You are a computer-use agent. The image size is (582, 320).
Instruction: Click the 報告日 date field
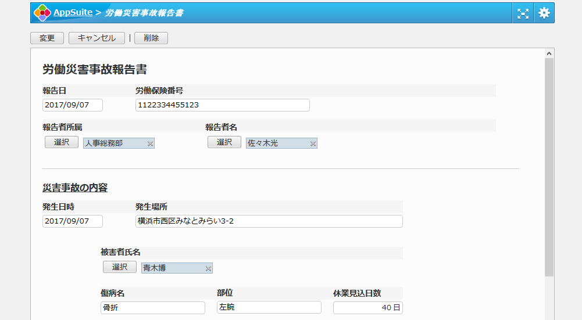73,105
